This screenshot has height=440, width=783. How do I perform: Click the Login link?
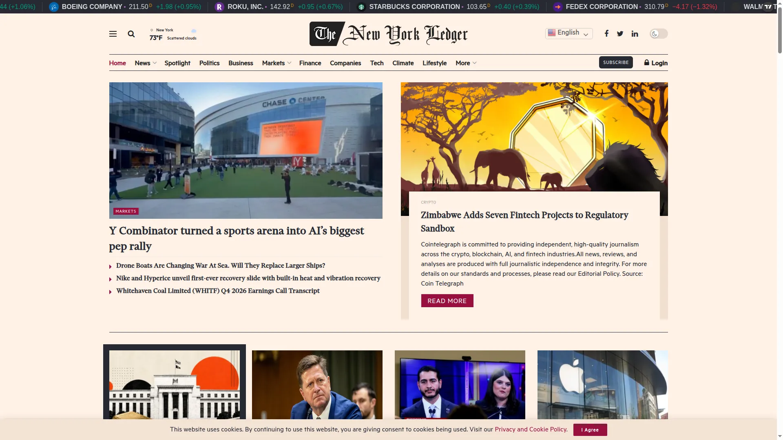[x=659, y=63]
